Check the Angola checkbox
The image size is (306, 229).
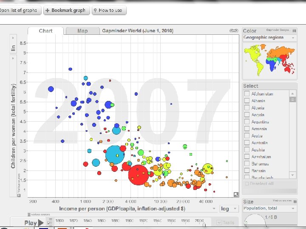(x=247, y=114)
